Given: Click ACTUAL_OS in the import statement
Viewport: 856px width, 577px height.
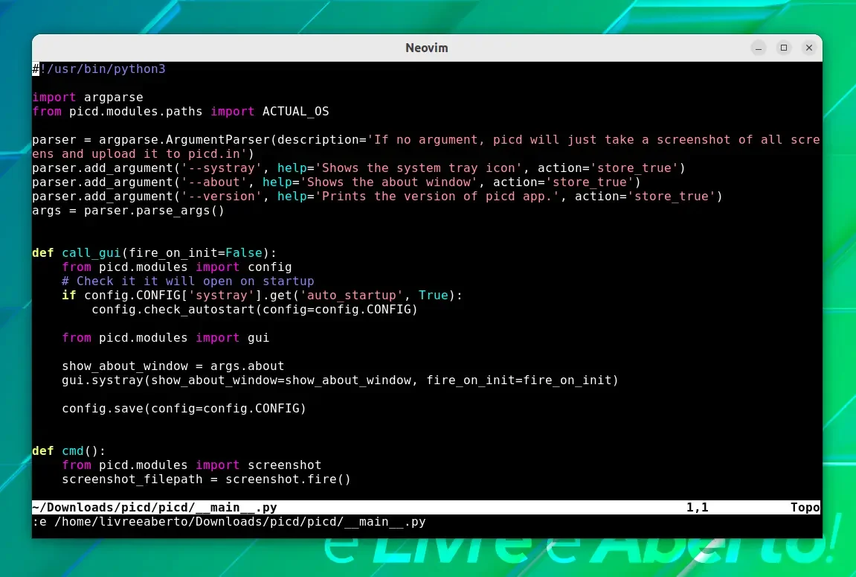Looking at the screenshot, I should click(295, 112).
